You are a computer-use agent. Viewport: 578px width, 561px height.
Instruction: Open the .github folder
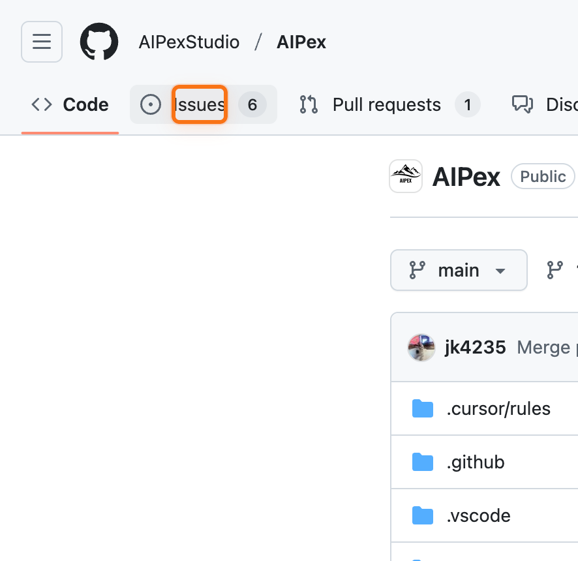click(475, 462)
